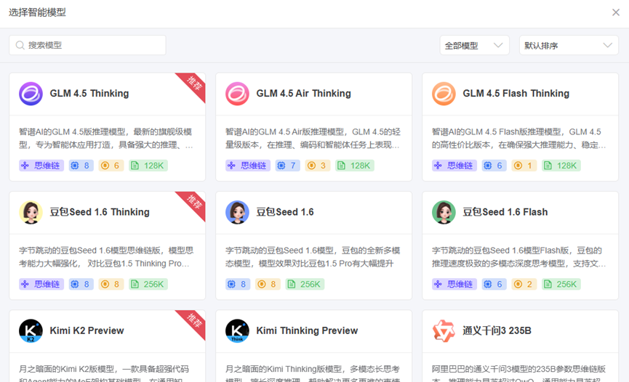Screen dimensions: 629x382
Task: Click the search magnifier icon
Action: (20, 45)
